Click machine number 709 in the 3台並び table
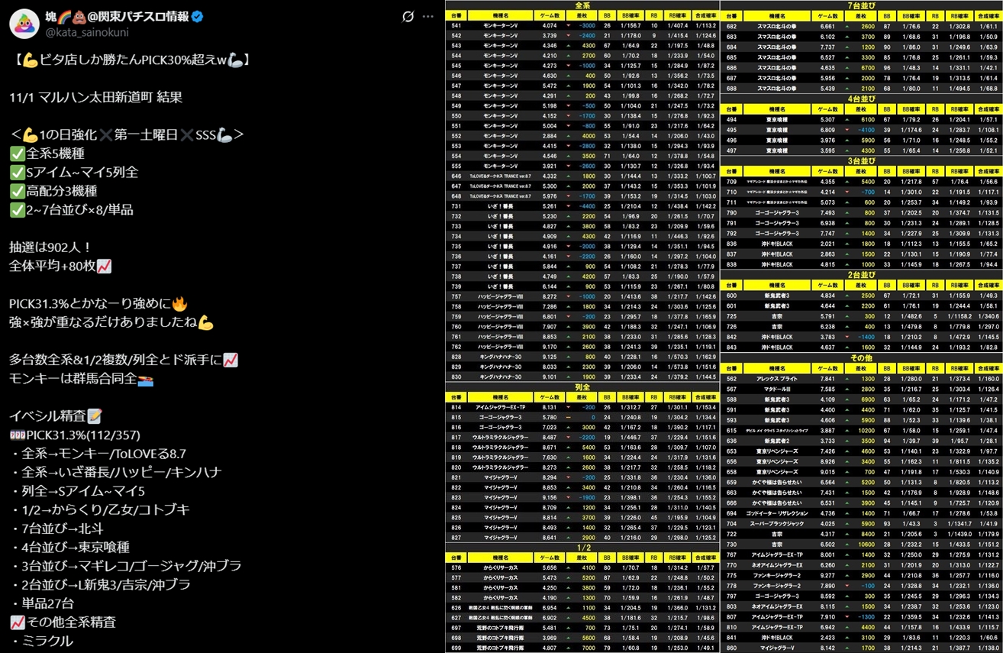The width and height of the screenshot is (1003, 653). pos(731,182)
